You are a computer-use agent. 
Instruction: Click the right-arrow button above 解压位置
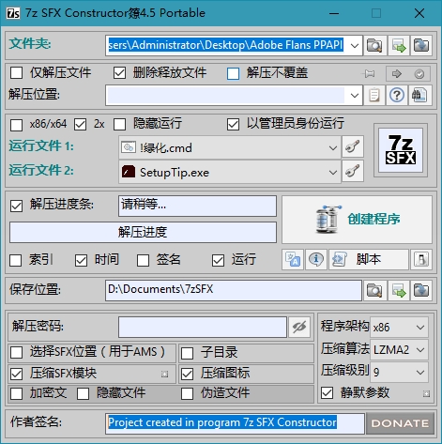pyautogui.click(x=397, y=74)
